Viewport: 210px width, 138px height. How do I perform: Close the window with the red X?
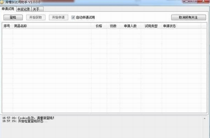[x=203, y=1]
